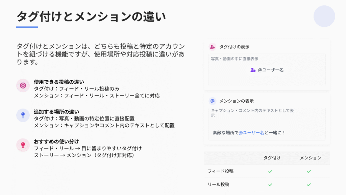Click the pink target icon beside 使用できる投稿の違い

[x=23, y=86]
